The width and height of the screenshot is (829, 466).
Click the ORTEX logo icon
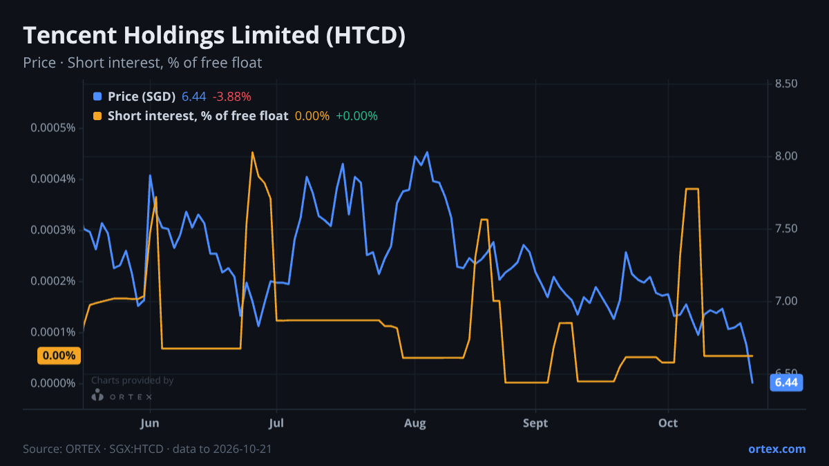98,395
